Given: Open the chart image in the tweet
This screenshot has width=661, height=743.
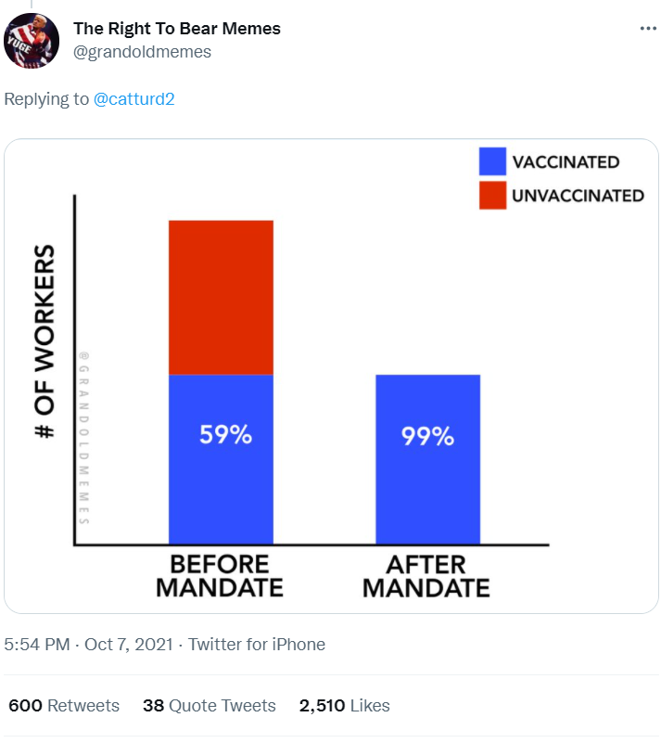Looking at the screenshot, I should click(331, 377).
